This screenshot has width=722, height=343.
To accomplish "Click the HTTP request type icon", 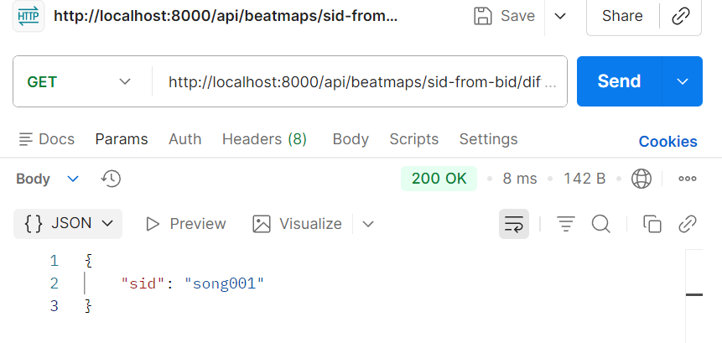I will [29, 16].
